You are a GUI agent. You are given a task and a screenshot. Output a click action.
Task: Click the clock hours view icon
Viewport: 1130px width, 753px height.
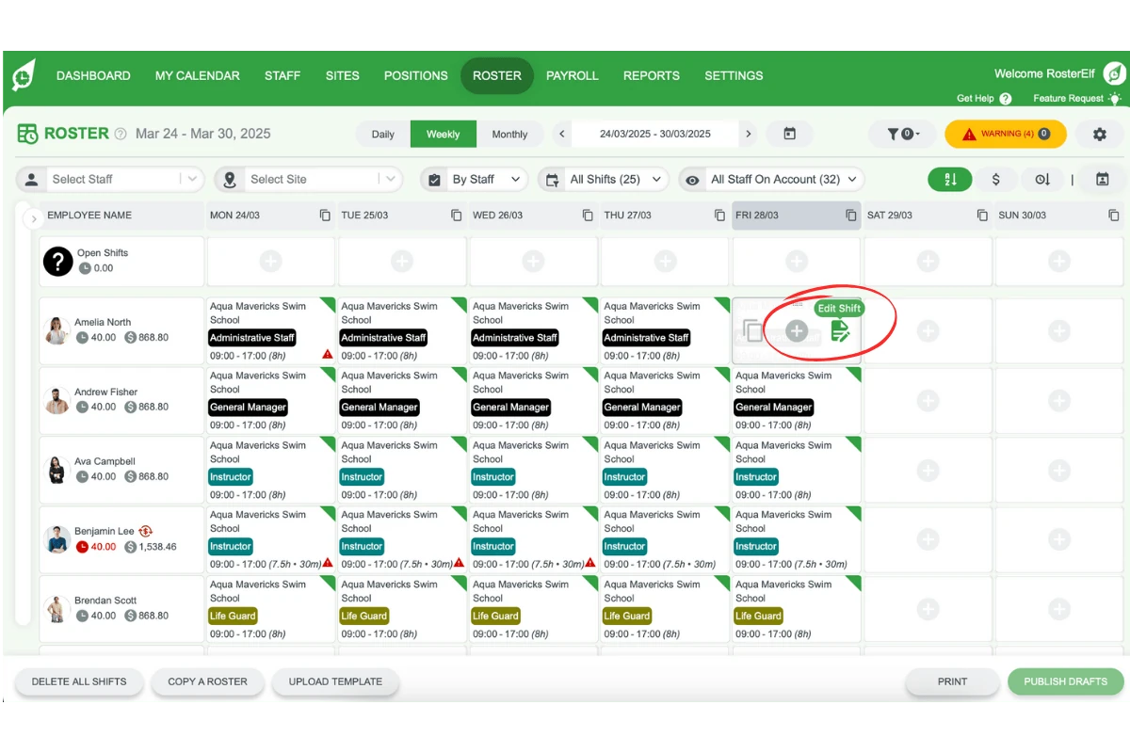(x=1042, y=179)
